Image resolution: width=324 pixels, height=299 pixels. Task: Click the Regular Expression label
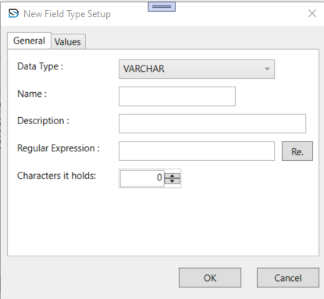point(59,148)
